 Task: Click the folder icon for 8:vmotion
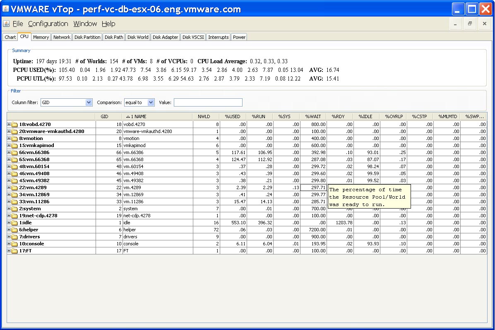click(14, 138)
